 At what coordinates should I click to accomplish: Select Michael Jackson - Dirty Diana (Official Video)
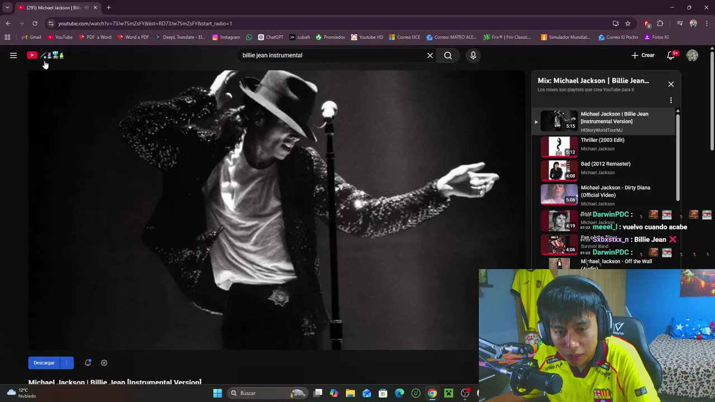pyautogui.click(x=608, y=194)
